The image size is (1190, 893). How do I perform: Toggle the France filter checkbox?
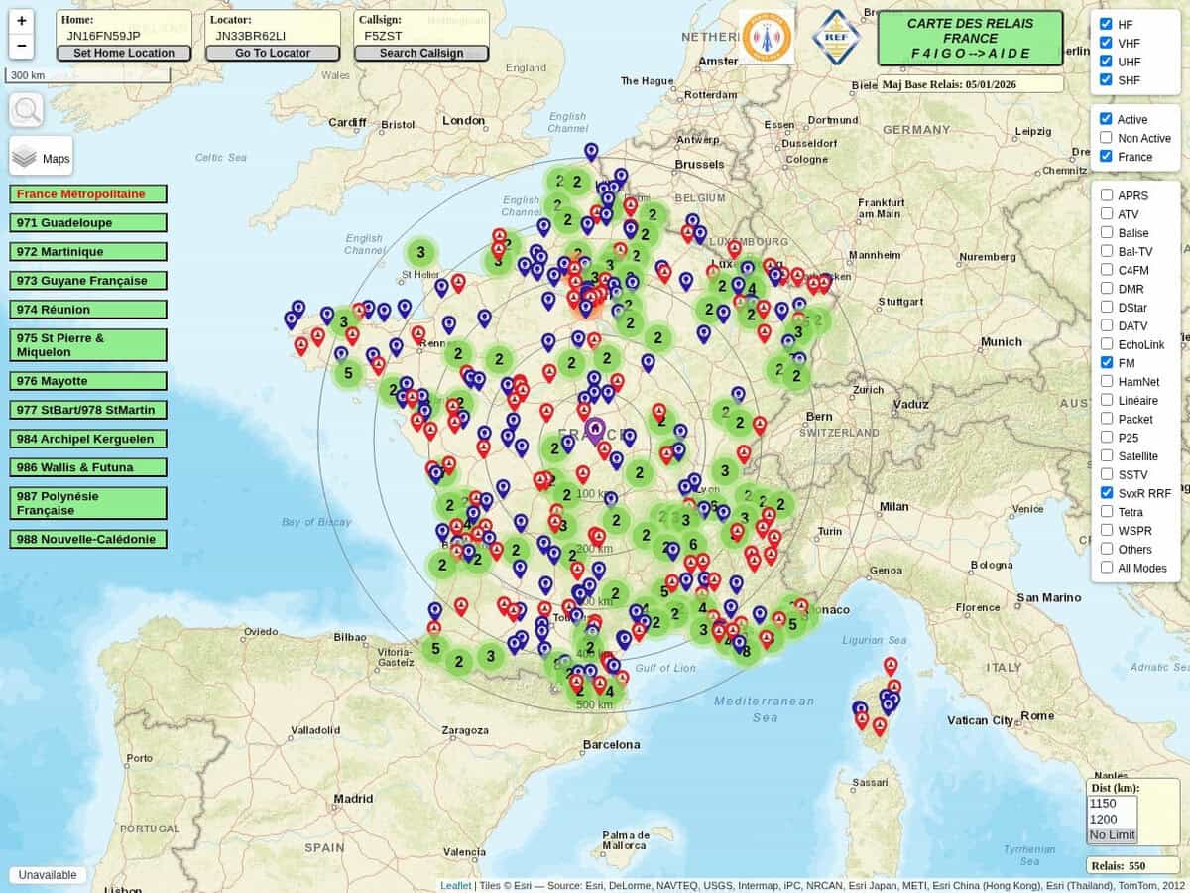[1106, 156]
